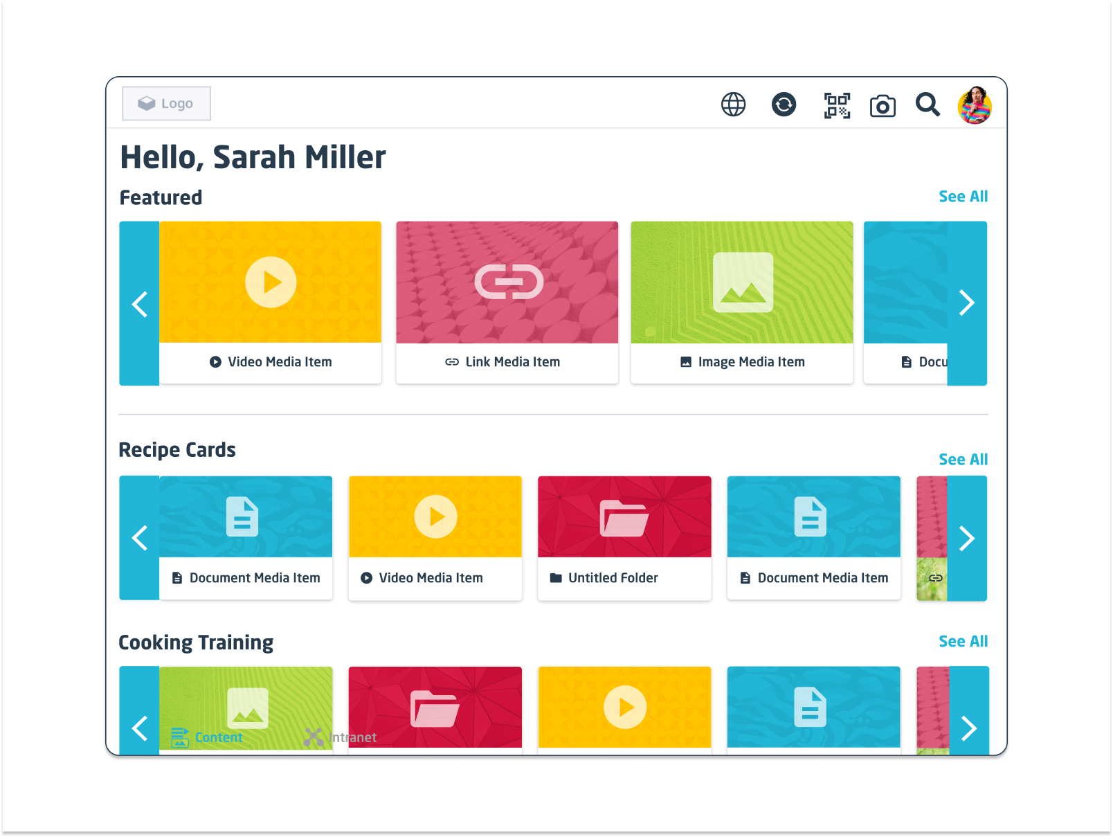The width and height of the screenshot is (1113, 837).
Task: Click the "Featured" section heading
Action: point(161,197)
